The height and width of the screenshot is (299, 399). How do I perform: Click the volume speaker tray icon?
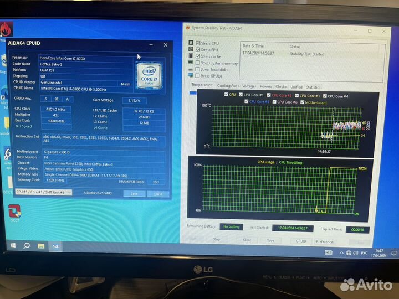tap(356, 253)
